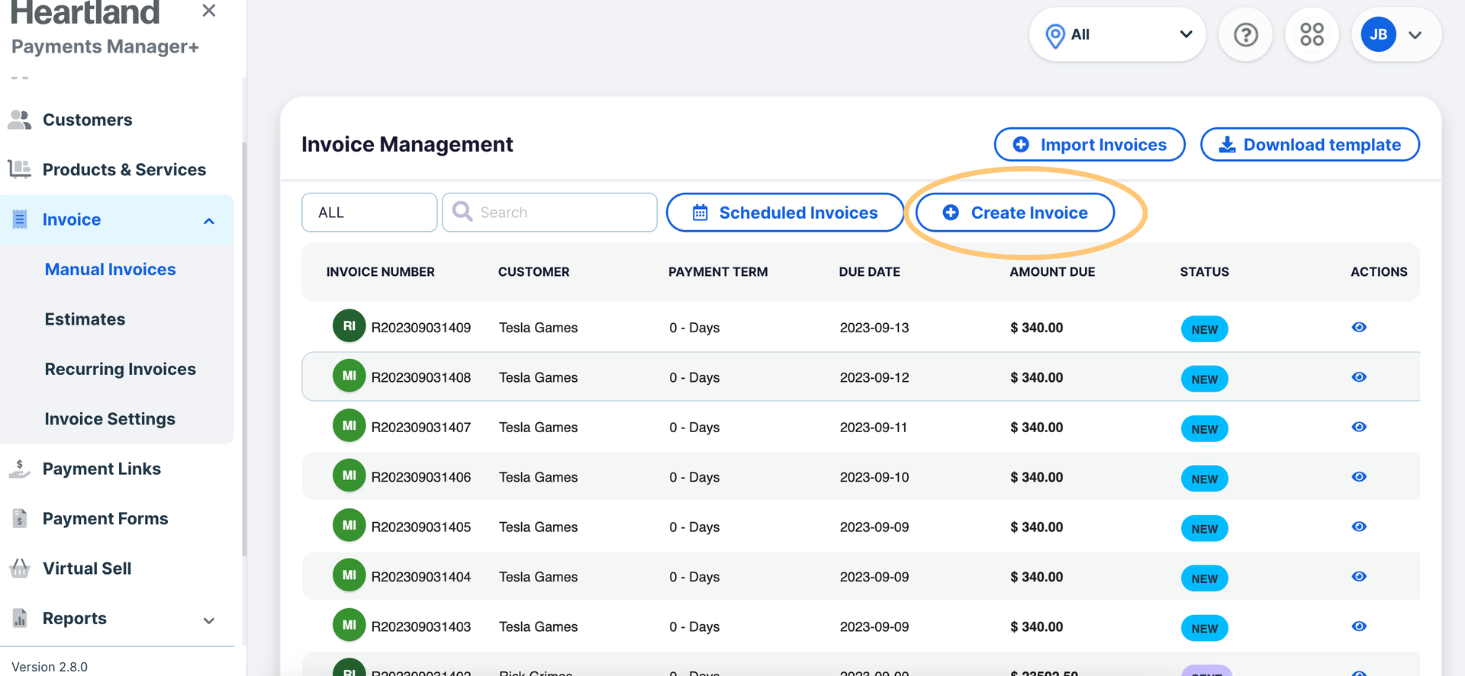
Task: Click the MI badge for invoice R202309031408
Action: click(349, 376)
